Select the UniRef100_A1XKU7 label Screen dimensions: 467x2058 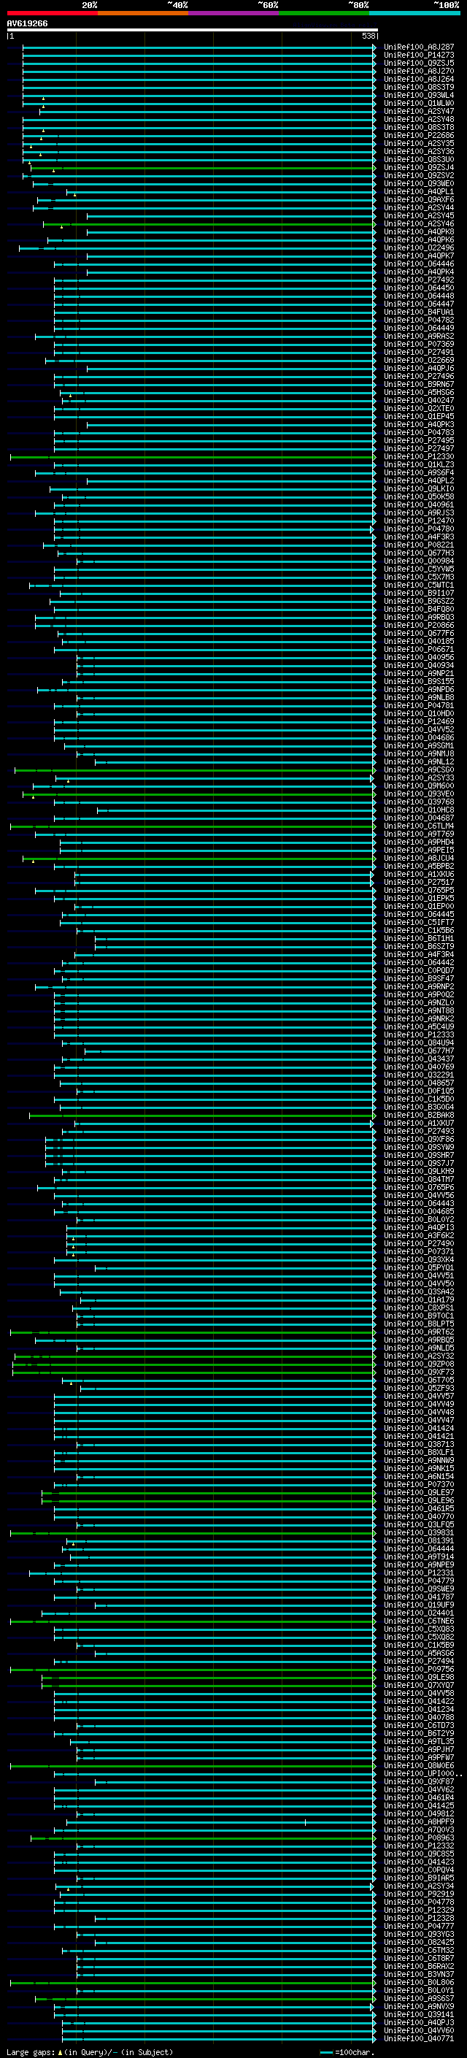pyautogui.click(x=419, y=1124)
